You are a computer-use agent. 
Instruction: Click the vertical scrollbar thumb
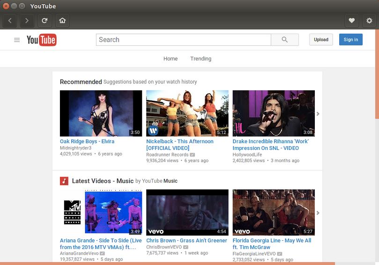[x=377, y=74]
